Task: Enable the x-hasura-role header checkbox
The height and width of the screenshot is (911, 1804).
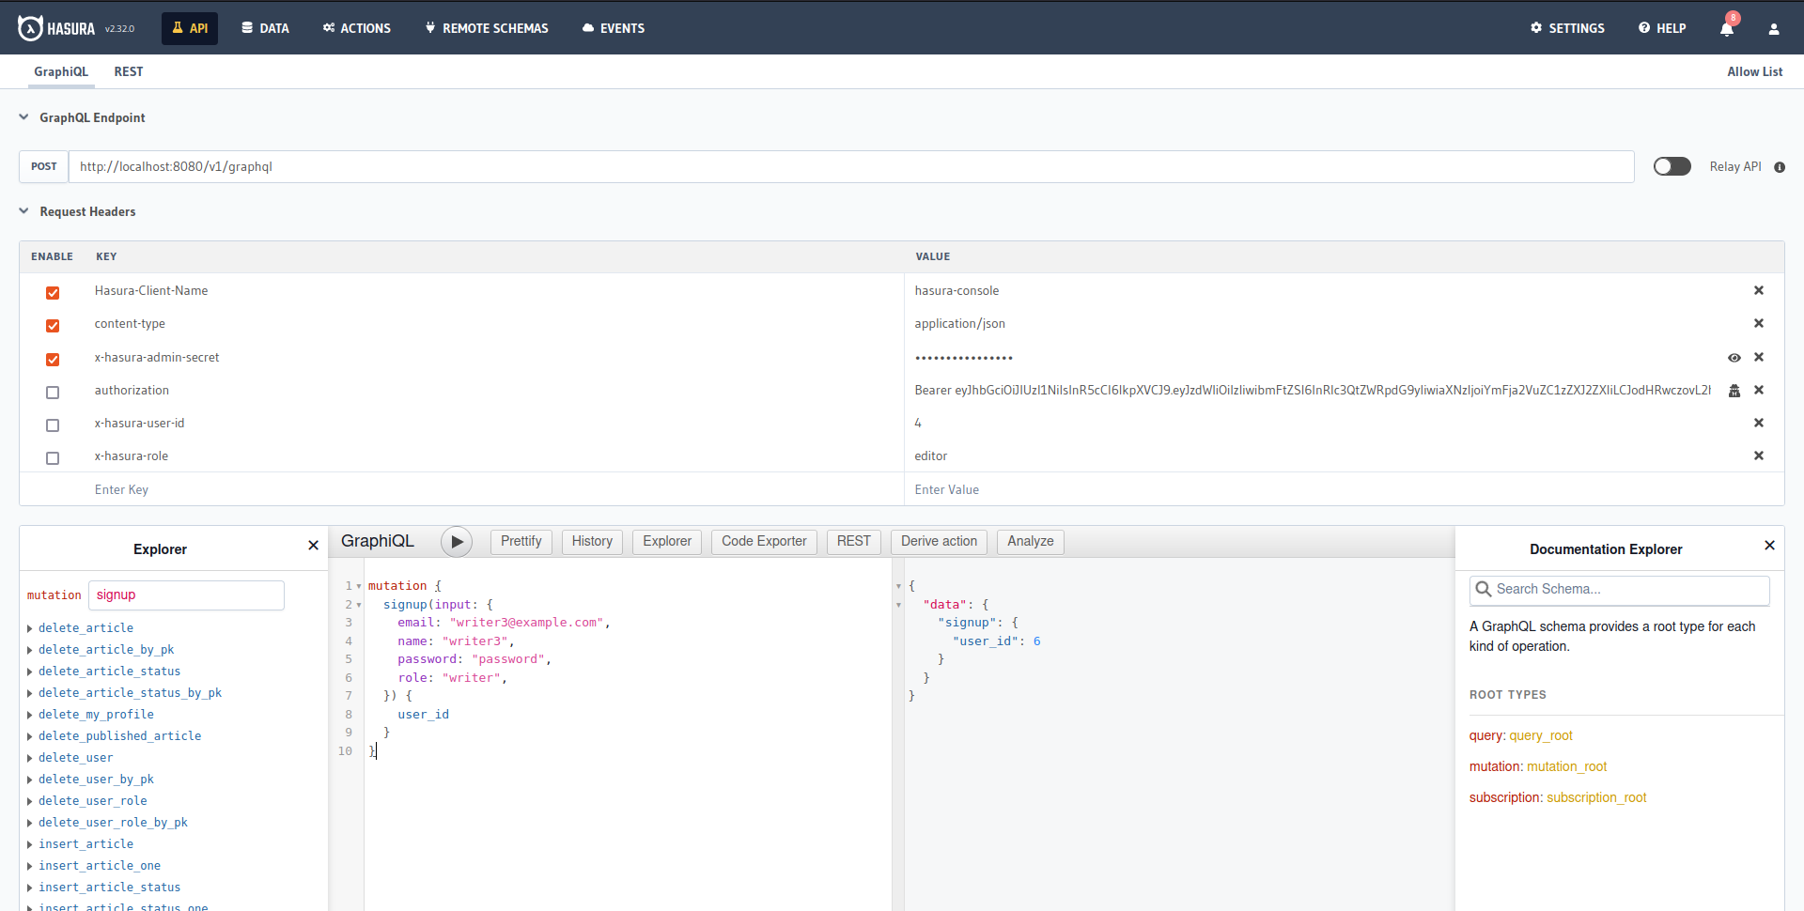Action: tap(53, 458)
